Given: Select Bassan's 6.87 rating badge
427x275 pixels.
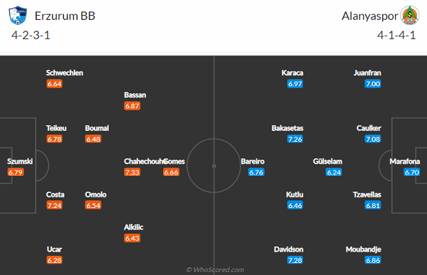Looking at the screenshot, I should tap(132, 105).
